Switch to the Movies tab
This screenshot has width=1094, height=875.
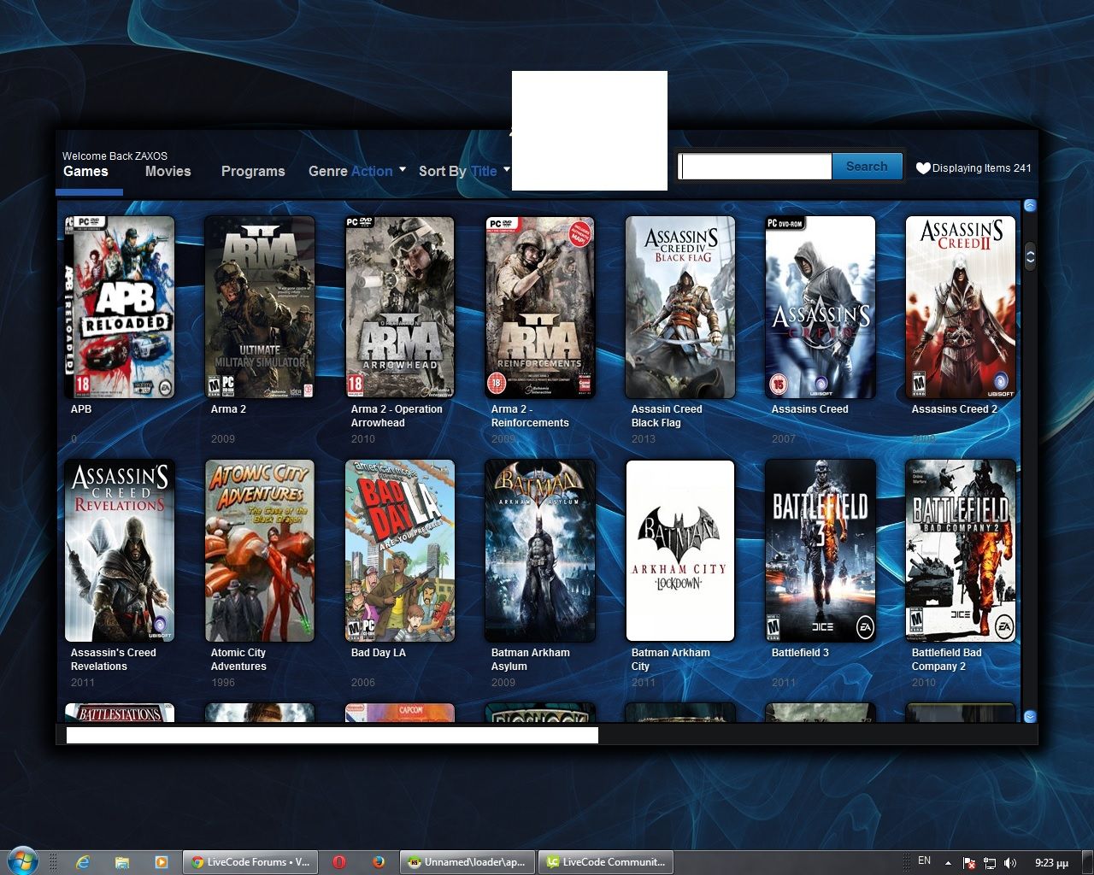click(168, 171)
